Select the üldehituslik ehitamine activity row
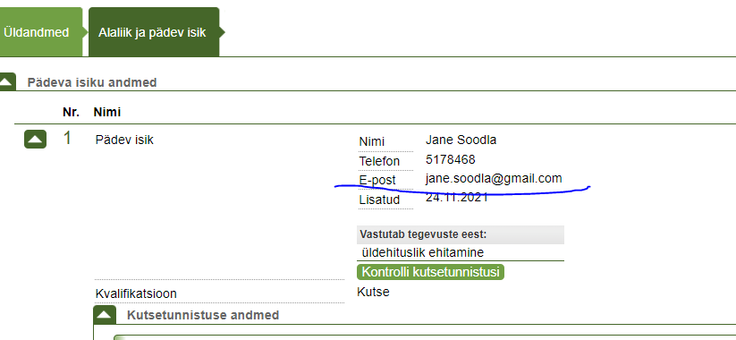Screen dimensions: 736x340 tap(461, 252)
